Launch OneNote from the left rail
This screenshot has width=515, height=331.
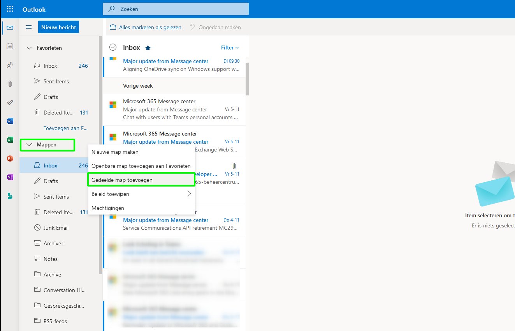coord(10,177)
